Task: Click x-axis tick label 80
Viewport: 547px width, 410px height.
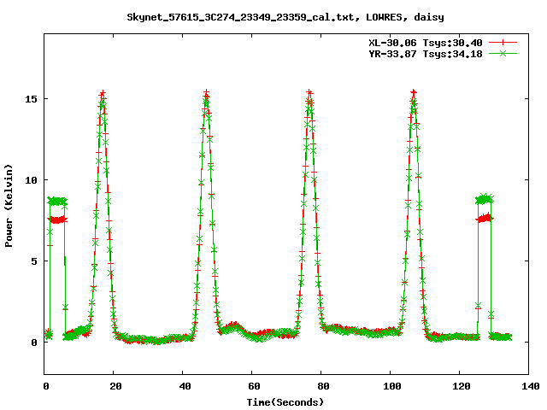Action: click(323, 386)
